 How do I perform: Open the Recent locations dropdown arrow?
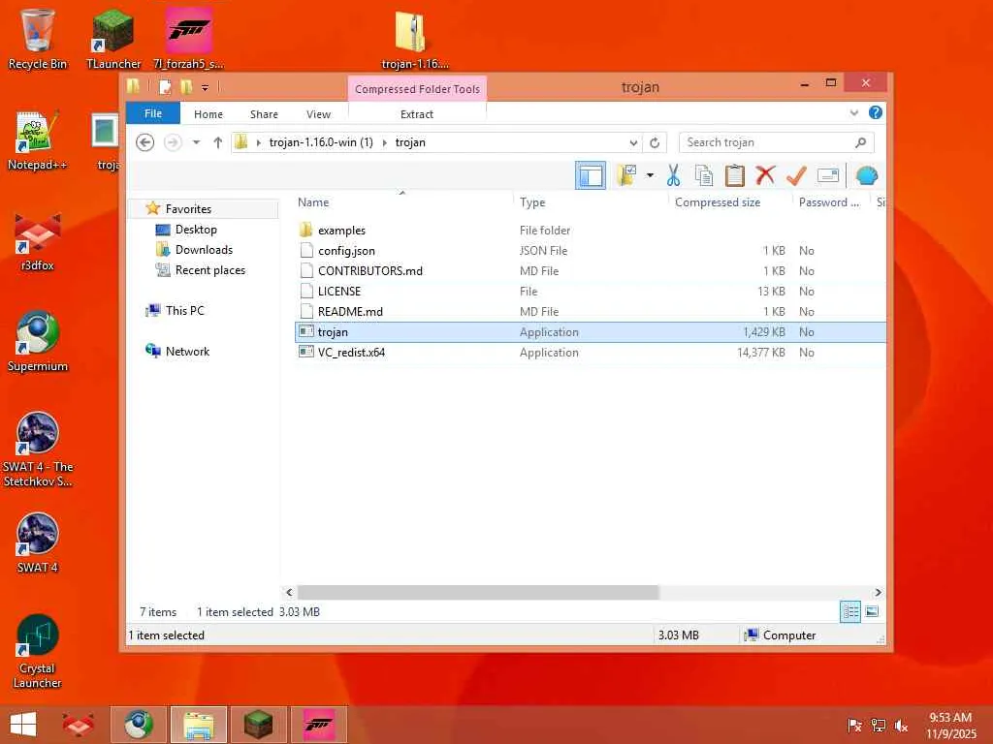[196, 143]
